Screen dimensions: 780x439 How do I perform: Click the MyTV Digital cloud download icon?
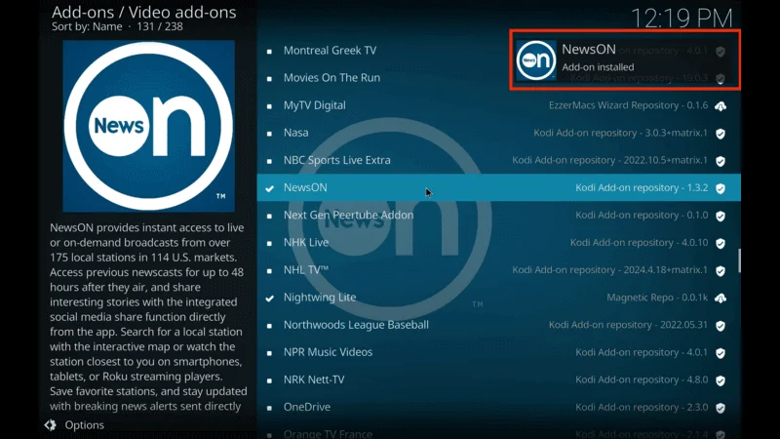(721, 105)
